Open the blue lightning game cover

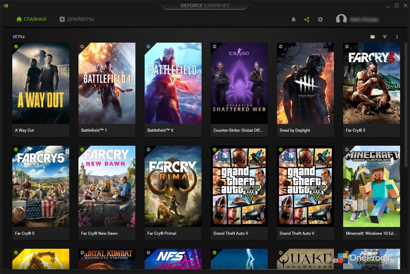click(x=239, y=259)
